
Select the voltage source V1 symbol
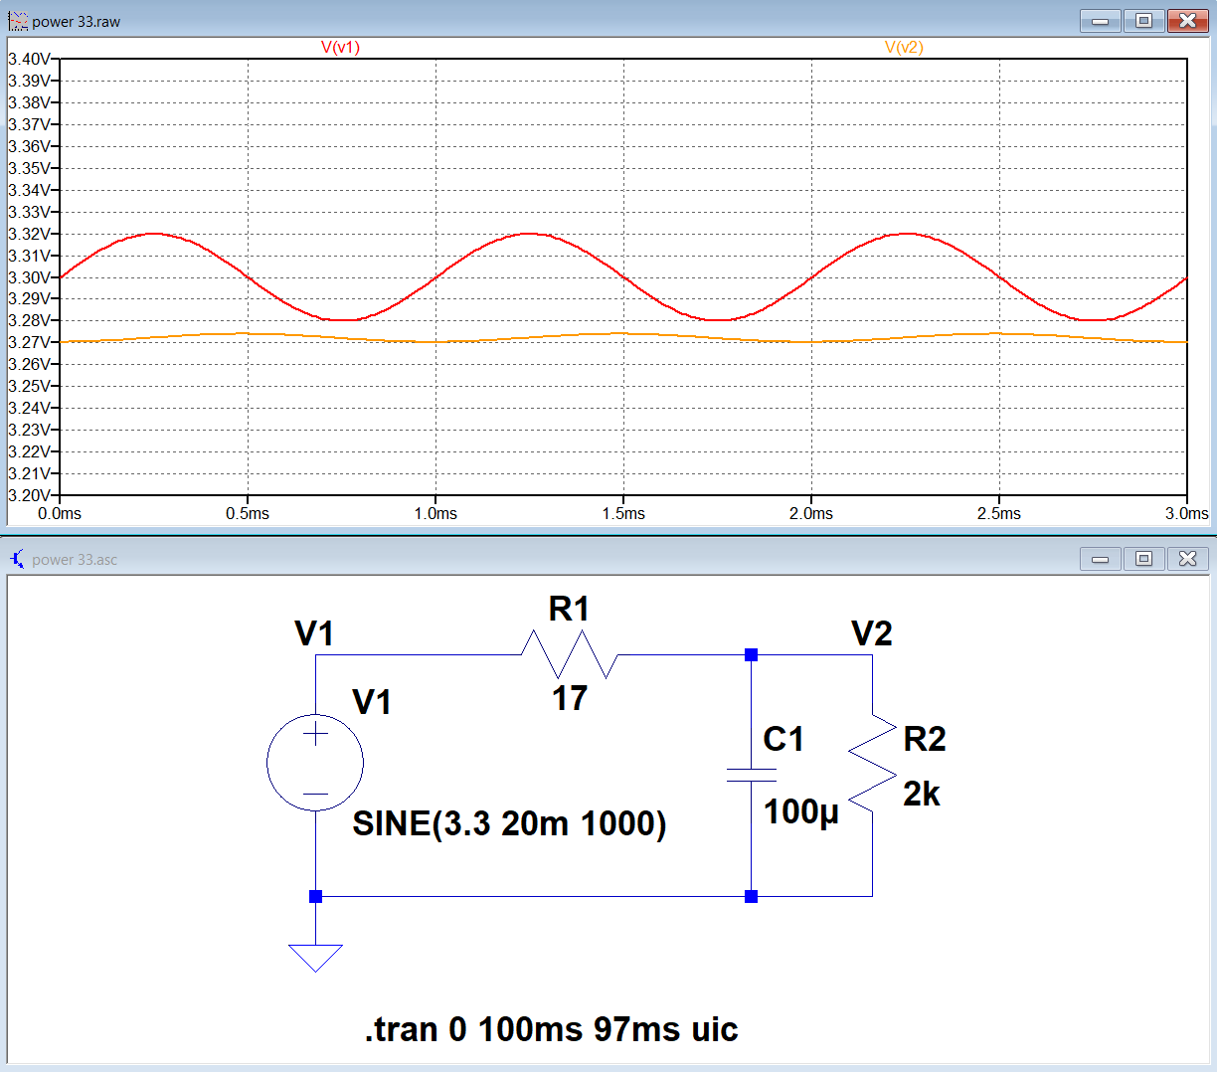coord(315,761)
